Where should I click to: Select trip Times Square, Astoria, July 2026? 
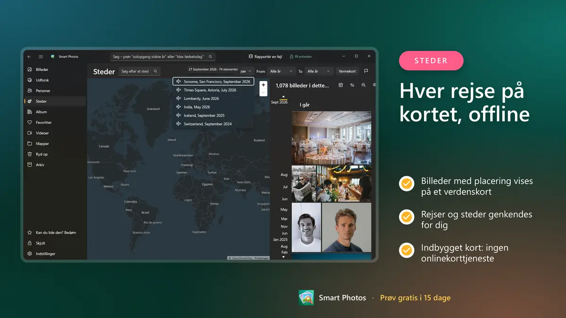click(x=214, y=90)
